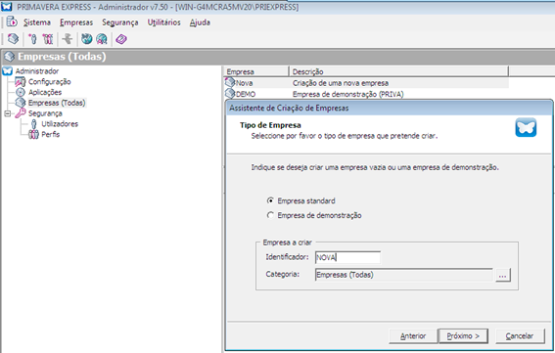Open the Empresas menu
The image size is (555, 353).
(76, 22)
